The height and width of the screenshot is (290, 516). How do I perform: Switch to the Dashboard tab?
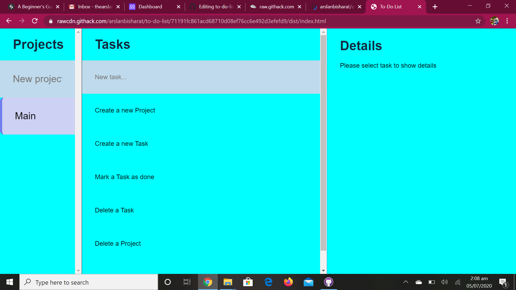[x=150, y=7]
